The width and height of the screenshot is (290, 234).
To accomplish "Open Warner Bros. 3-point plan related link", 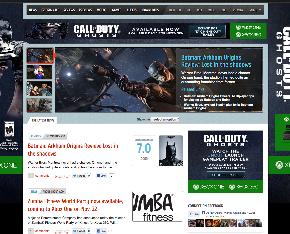I will tap(218, 106).
